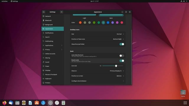The height and width of the screenshot is (106, 189).
Task: Select the Appearance sidebar entry
Action: [53, 29]
